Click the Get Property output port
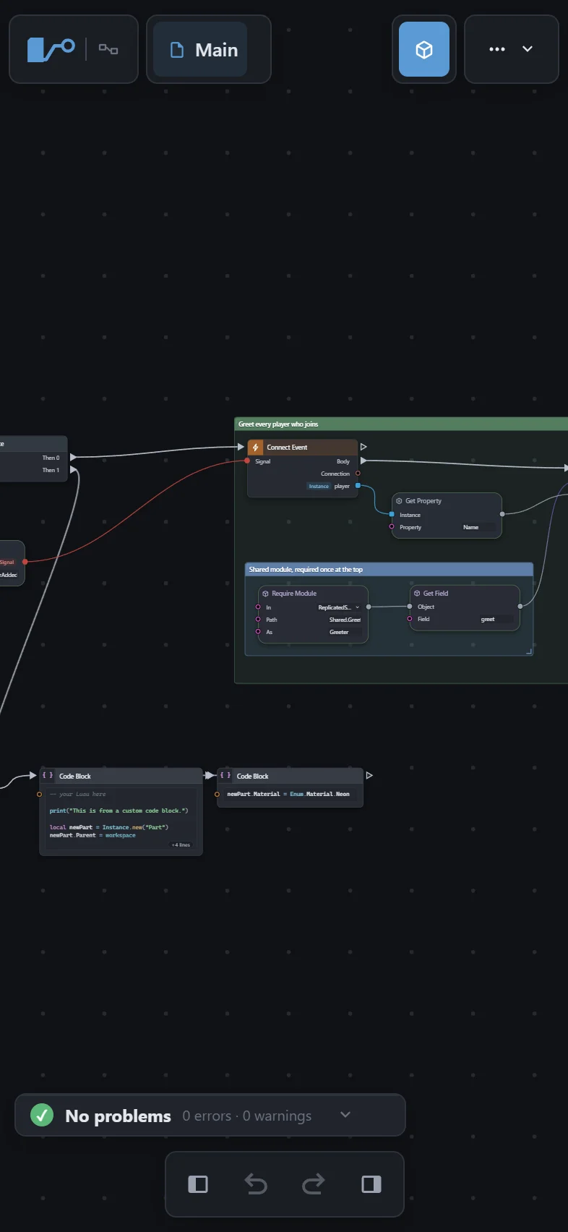 point(502,514)
